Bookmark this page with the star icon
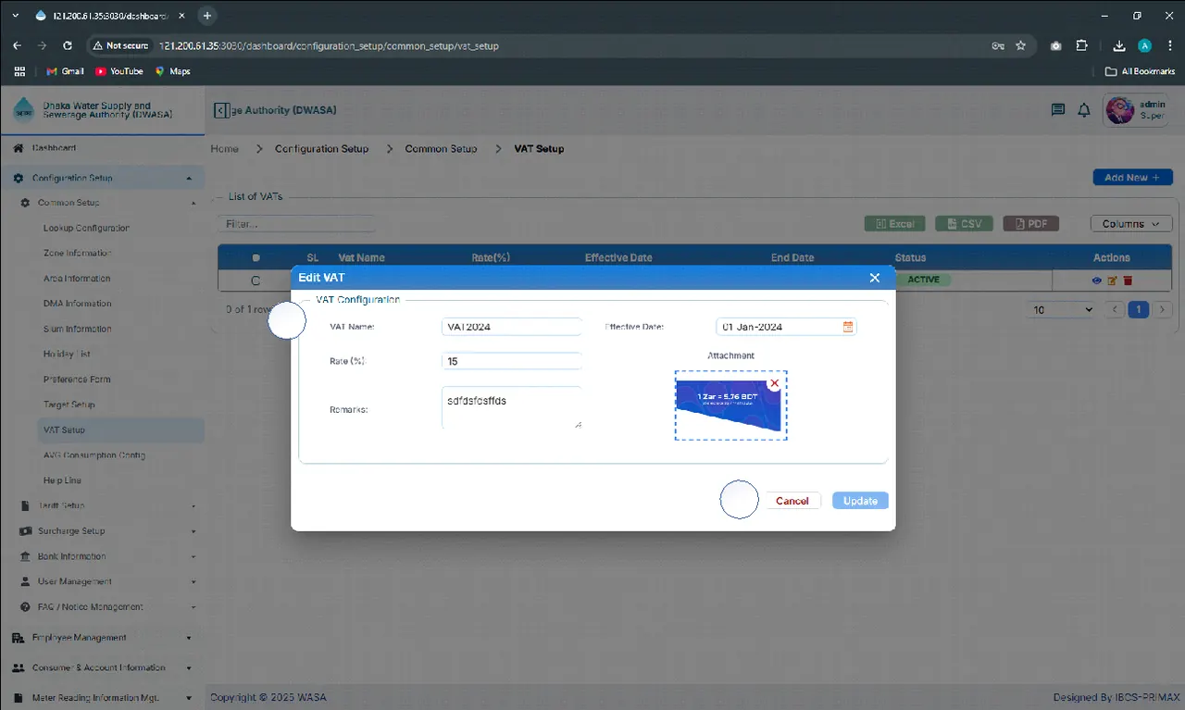Image resolution: width=1185 pixels, height=710 pixels. click(x=1021, y=45)
